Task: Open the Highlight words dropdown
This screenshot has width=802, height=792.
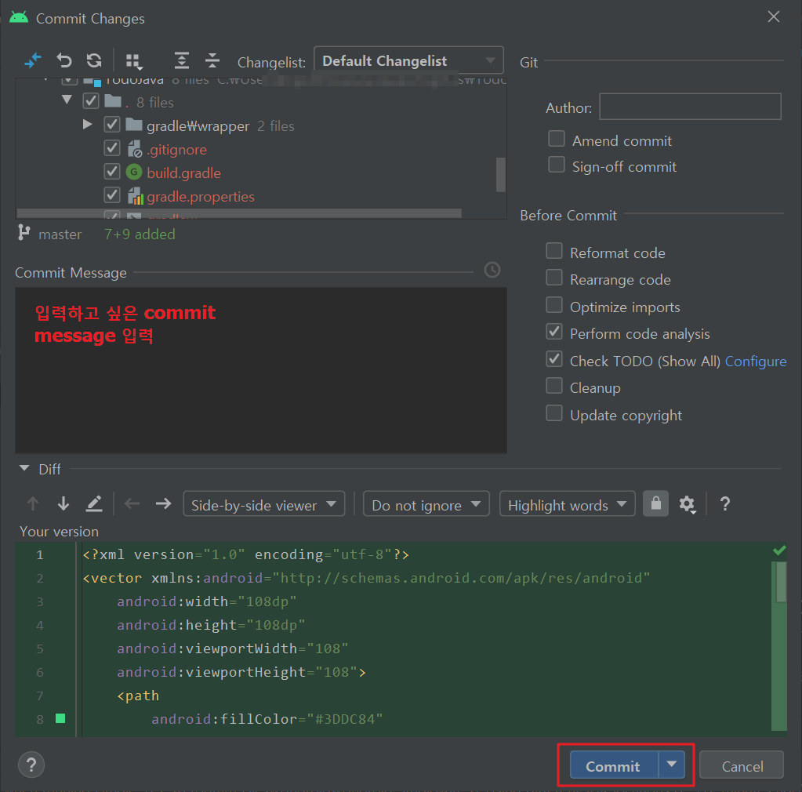Action: [x=568, y=504]
